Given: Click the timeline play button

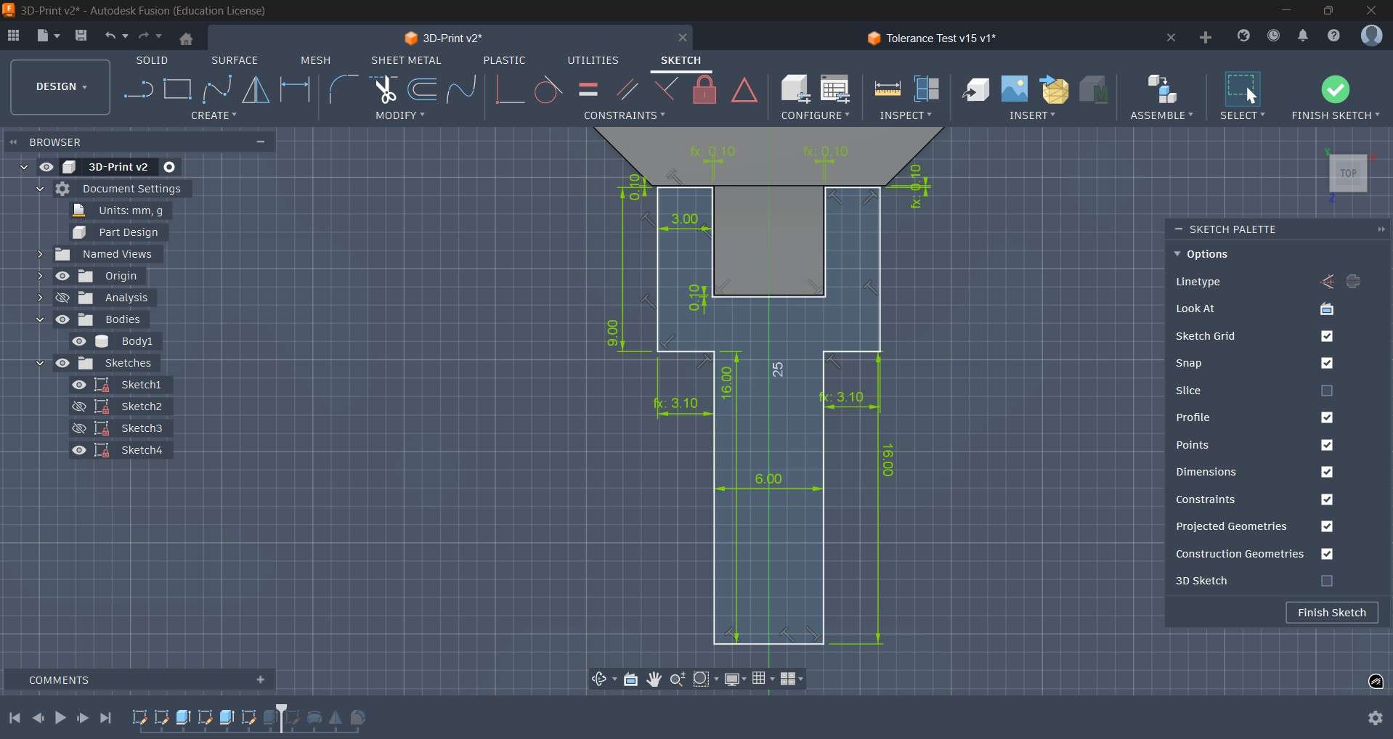Looking at the screenshot, I should pos(60,719).
